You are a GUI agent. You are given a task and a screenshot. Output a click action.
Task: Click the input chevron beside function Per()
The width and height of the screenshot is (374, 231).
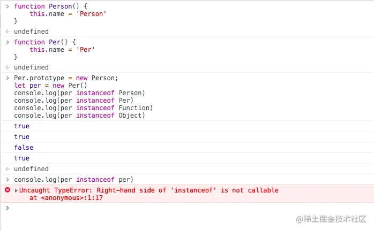click(x=8, y=42)
